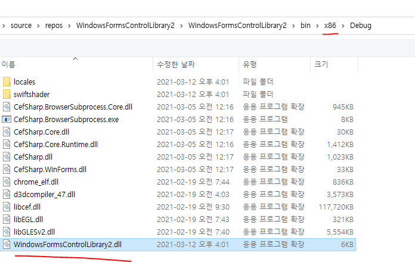Select the Debug breadcrumb segment
This screenshot has height=262, width=415.
(361, 26)
